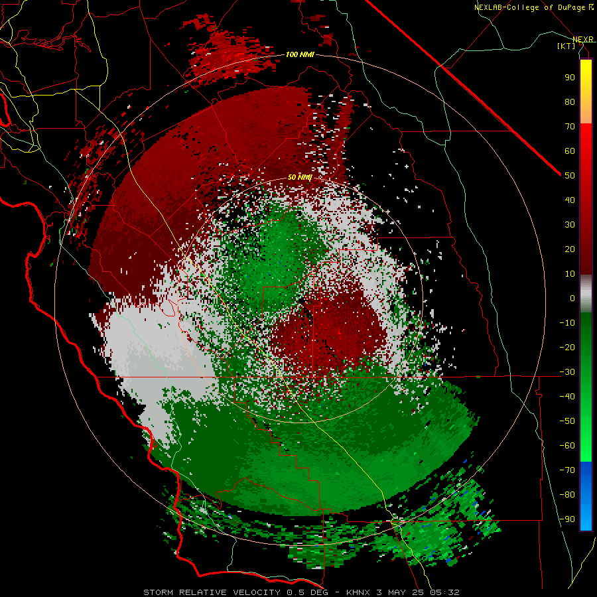Screen dimensions: 597x597
Task: Click the KHNX radar site identifier
Action: (x=358, y=592)
